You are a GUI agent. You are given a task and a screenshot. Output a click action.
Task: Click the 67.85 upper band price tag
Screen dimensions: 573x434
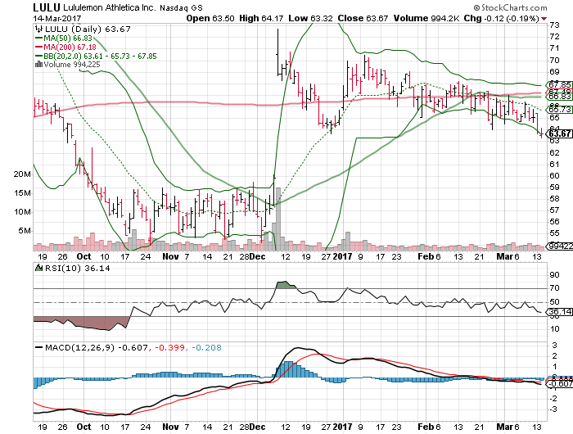pos(559,84)
